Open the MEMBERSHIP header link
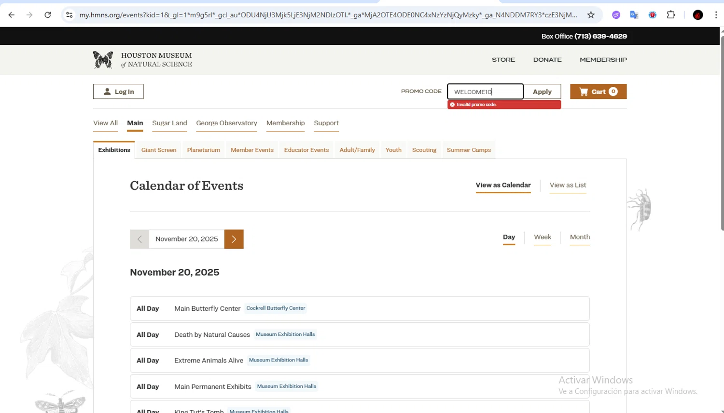This screenshot has height=413, width=724. pos(603,60)
